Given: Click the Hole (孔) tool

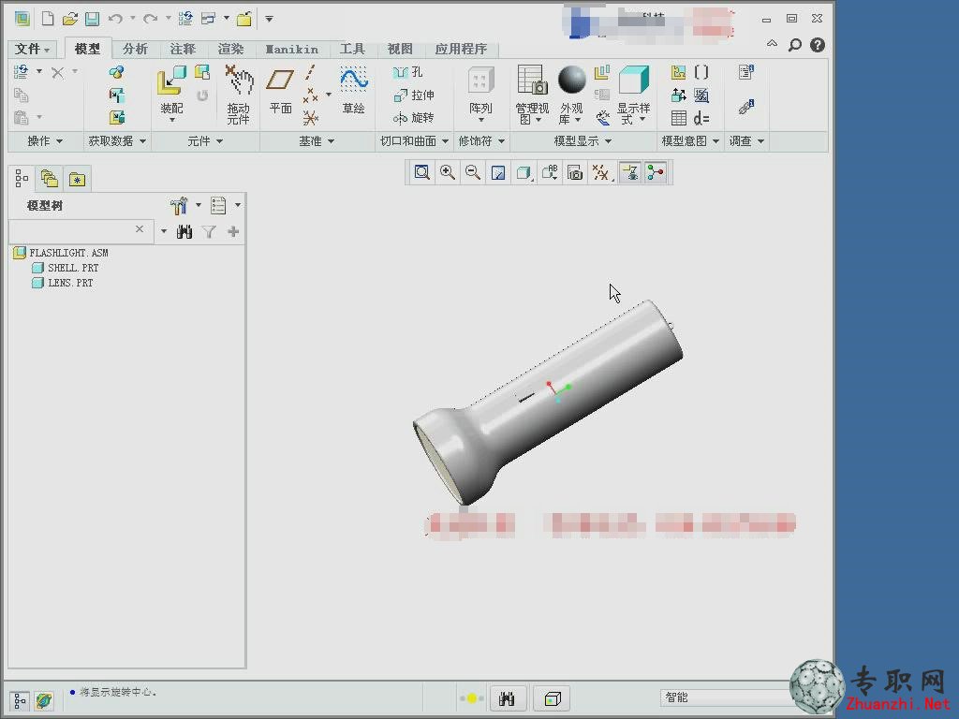Looking at the screenshot, I should [408, 72].
